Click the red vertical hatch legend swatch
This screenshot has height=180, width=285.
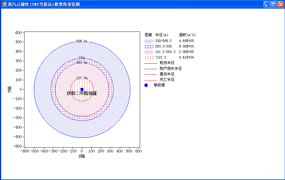[149, 58]
